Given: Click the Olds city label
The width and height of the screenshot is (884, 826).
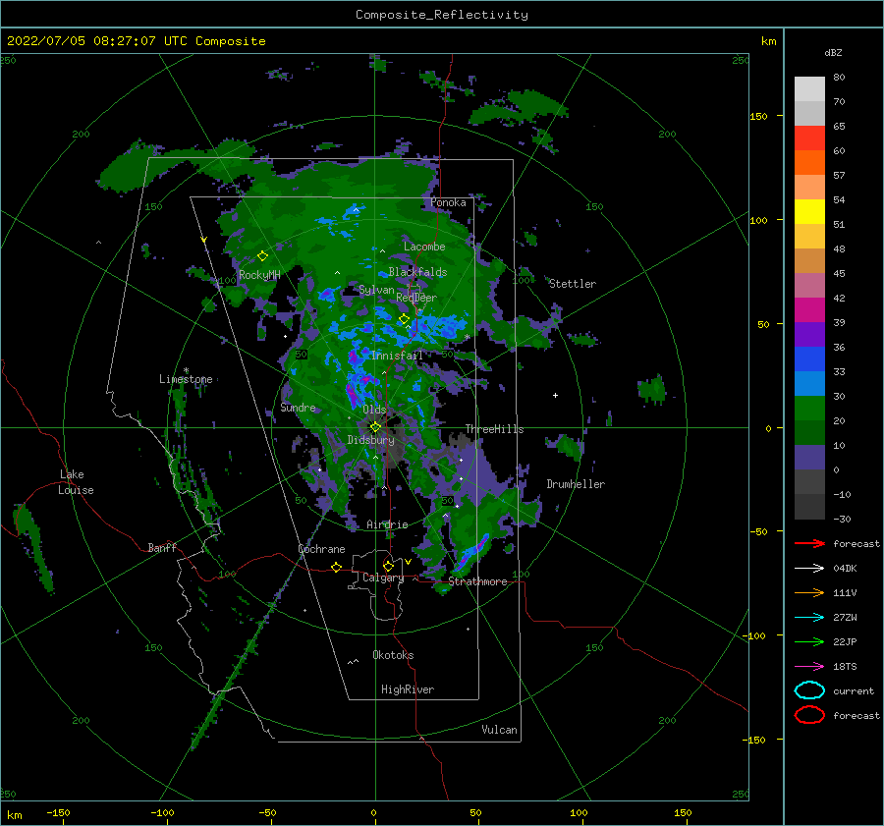Looking at the screenshot, I should (374, 410).
